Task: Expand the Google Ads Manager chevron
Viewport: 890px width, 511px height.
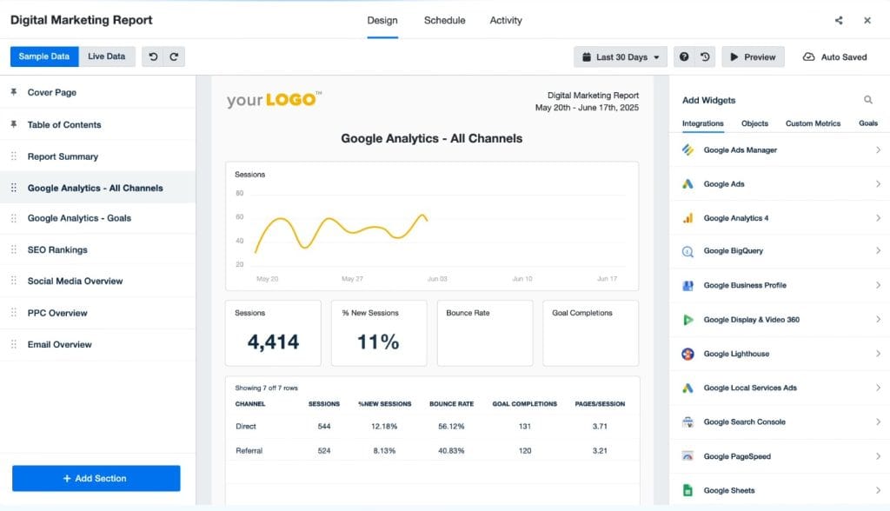Action: pyautogui.click(x=878, y=149)
